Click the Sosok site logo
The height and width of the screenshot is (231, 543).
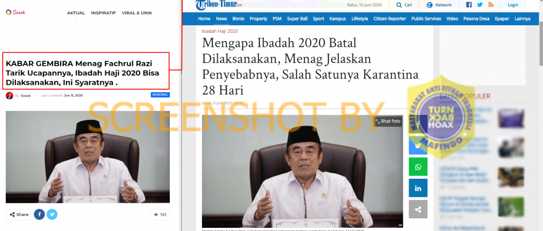[16, 12]
